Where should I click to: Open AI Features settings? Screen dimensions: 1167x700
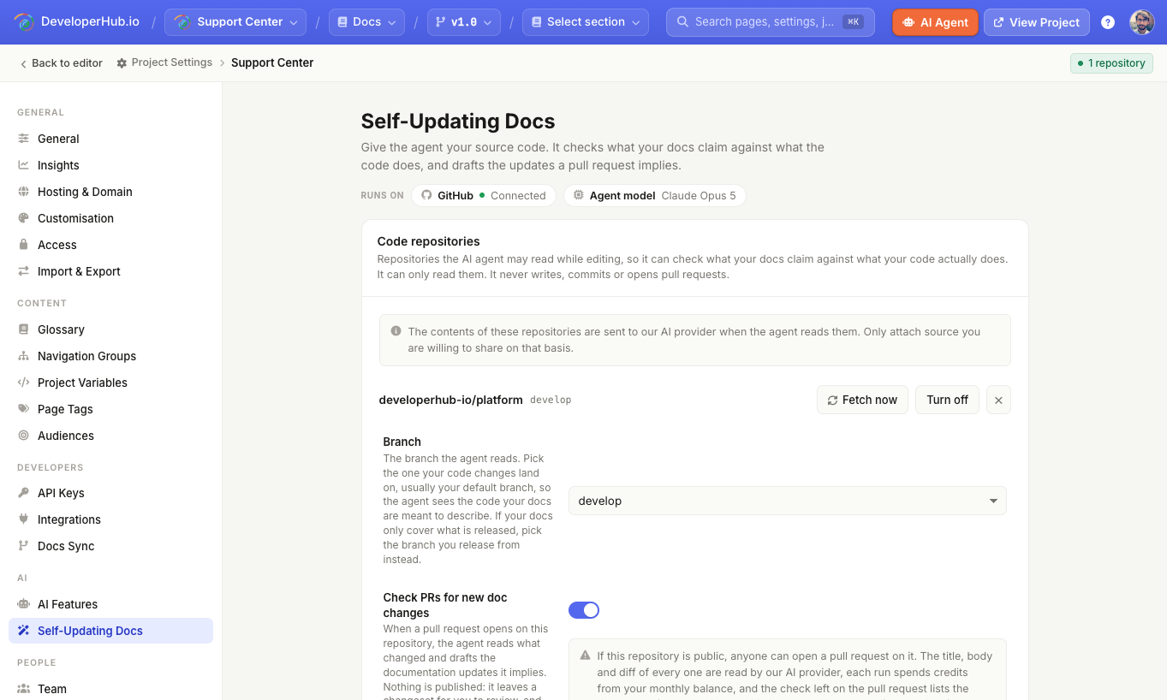pos(110,604)
